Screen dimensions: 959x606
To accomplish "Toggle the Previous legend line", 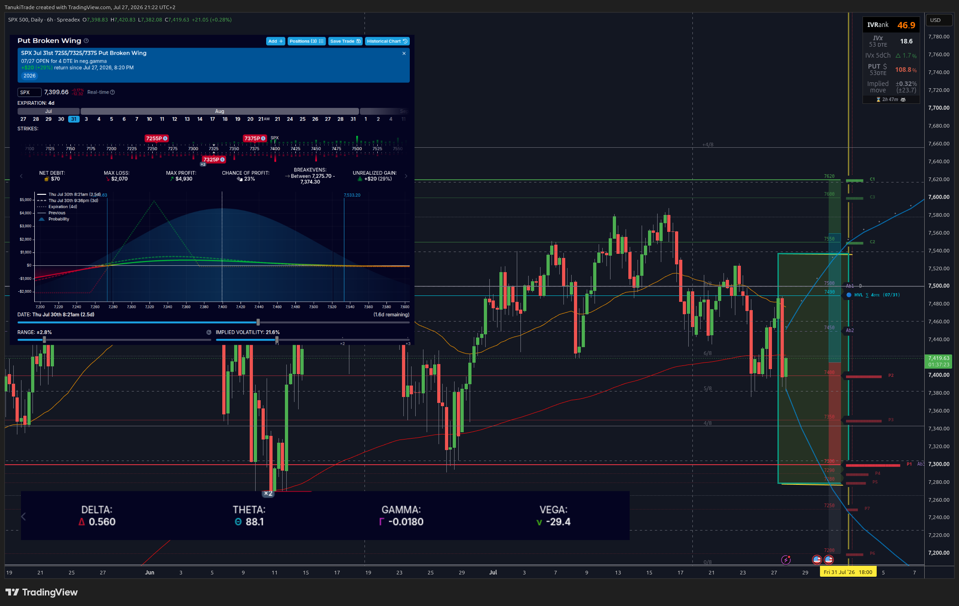I will tap(51, 213).
